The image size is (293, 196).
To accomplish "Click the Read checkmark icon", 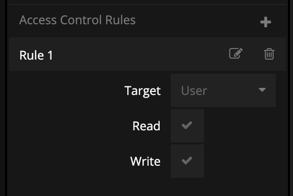I will tap(187, 125).
